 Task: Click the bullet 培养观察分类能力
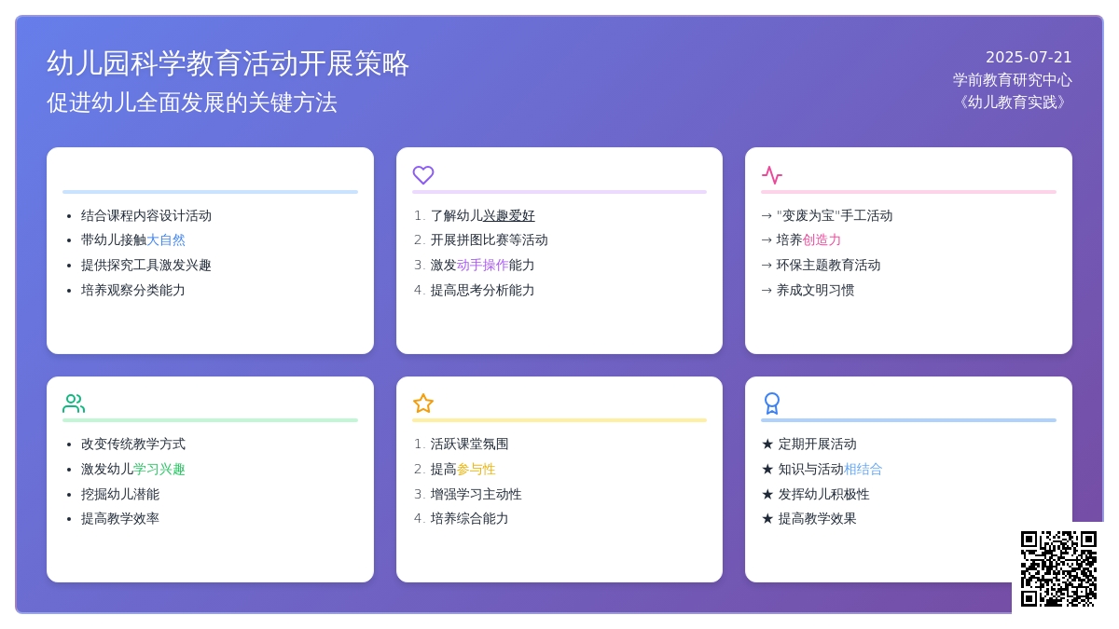133,290
